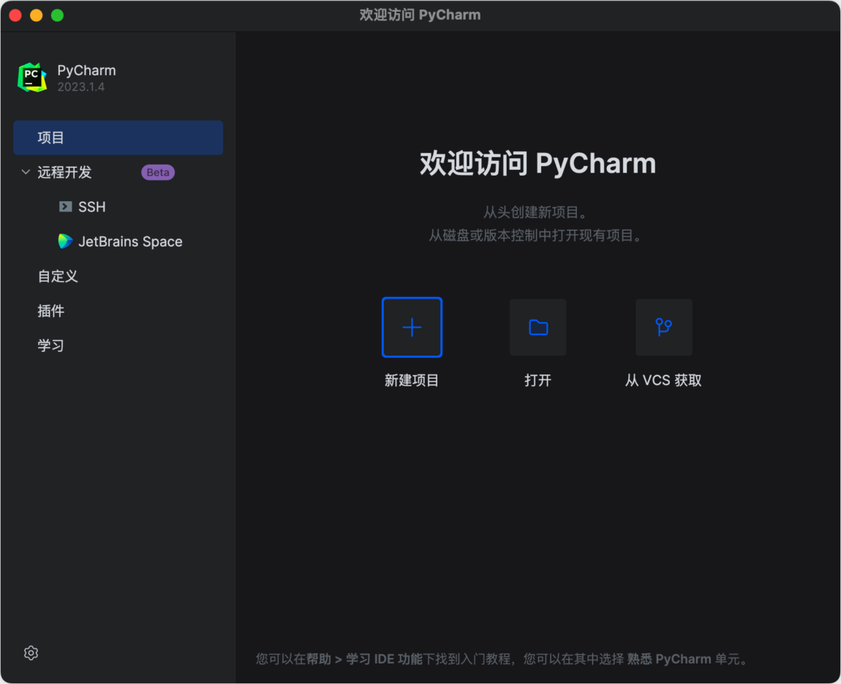This screenshot has width=841, height=684.
Task: Click the Beta badge next to 远程开发
Action: coord(157,172)
